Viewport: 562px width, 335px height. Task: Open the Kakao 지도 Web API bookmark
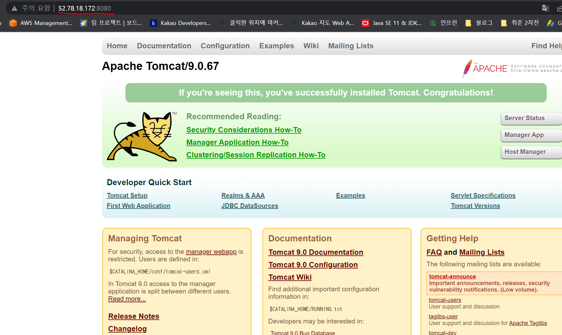323,23
